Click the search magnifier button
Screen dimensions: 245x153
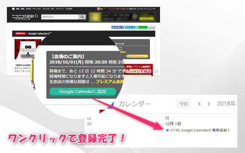82,17
